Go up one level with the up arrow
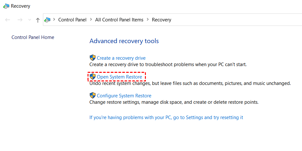The width and height of the screenshot is (302, 151). [38, 20]
